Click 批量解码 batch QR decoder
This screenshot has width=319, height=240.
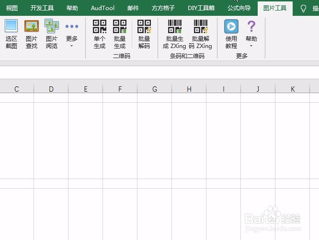144,34
